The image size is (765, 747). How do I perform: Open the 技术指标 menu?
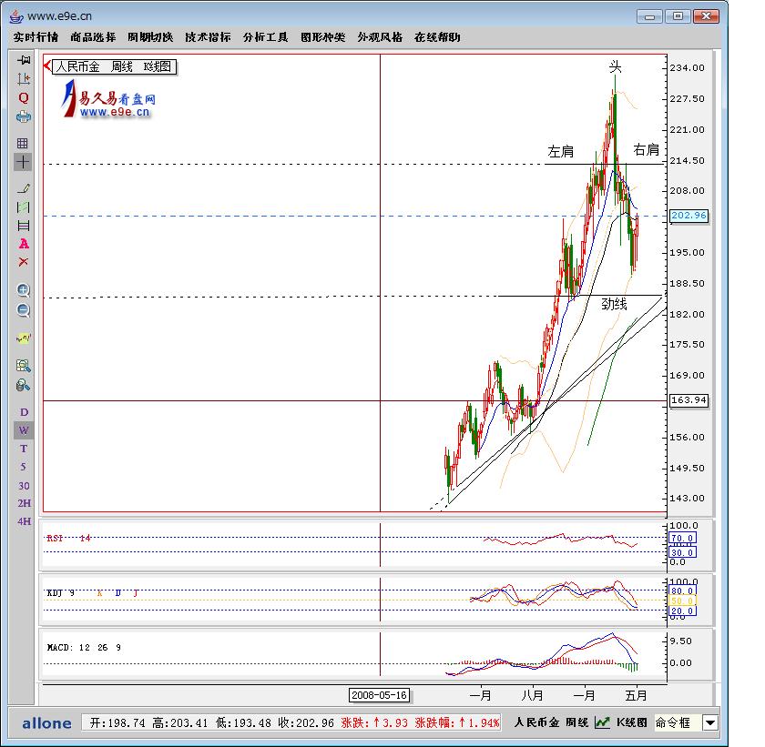208,37
